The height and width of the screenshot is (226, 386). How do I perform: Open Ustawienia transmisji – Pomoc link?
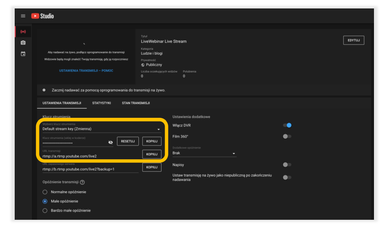coord(86,70)
